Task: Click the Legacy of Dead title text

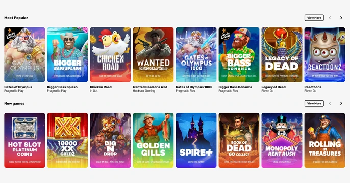Action: (x=273, y=87)
